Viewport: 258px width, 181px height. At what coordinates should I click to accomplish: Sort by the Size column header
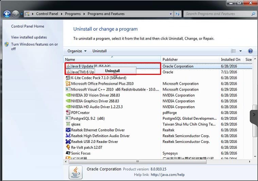tap(248, 60)
